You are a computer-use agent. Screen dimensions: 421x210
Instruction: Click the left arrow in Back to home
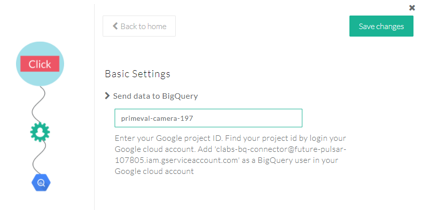pos(115,26)
